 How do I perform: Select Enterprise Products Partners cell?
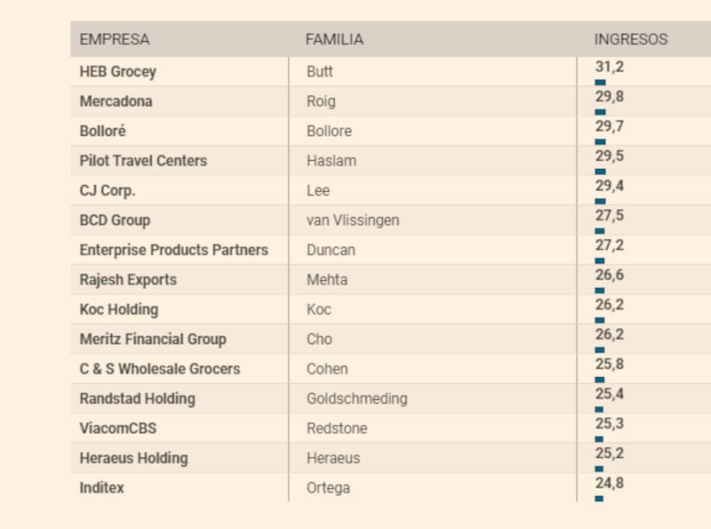[173, 250]
